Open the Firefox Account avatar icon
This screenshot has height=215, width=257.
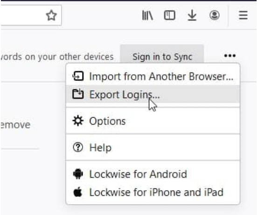pos(215,15)
